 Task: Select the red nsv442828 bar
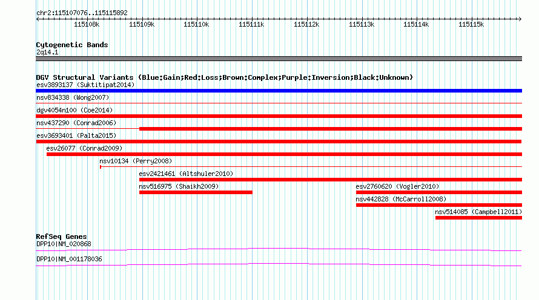click(439, 205)
